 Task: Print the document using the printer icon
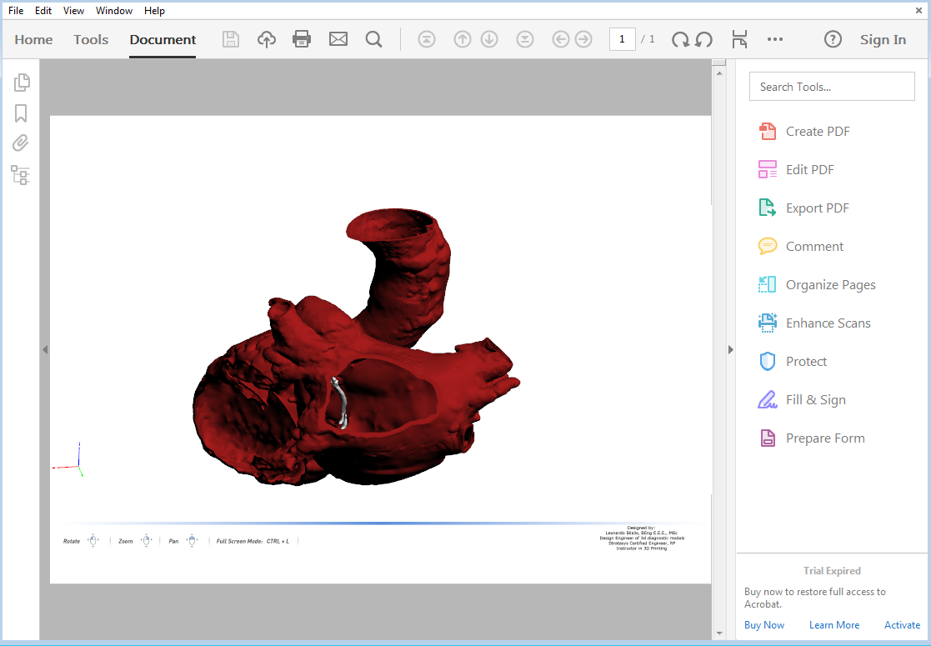pos(302,39)
